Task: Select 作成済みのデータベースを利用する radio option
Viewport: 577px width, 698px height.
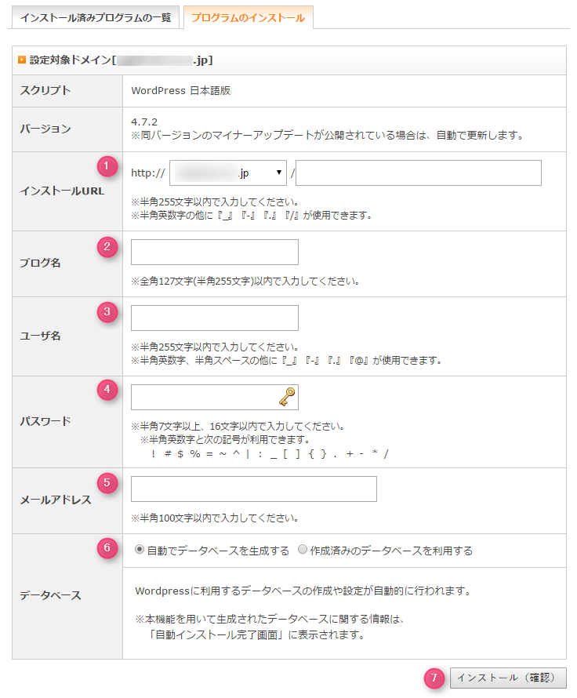Action: pos(303,550)
